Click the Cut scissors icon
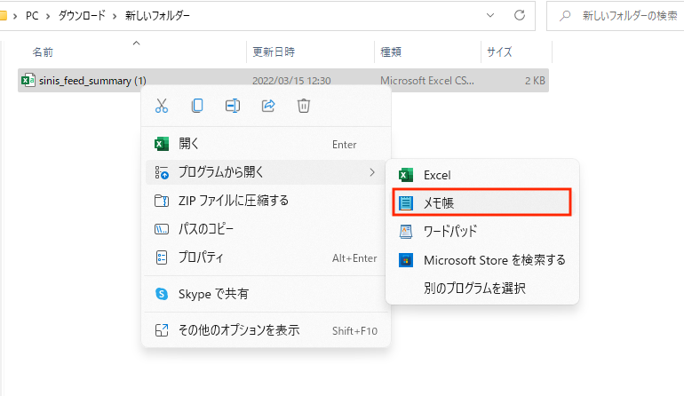 pos(162,106)
